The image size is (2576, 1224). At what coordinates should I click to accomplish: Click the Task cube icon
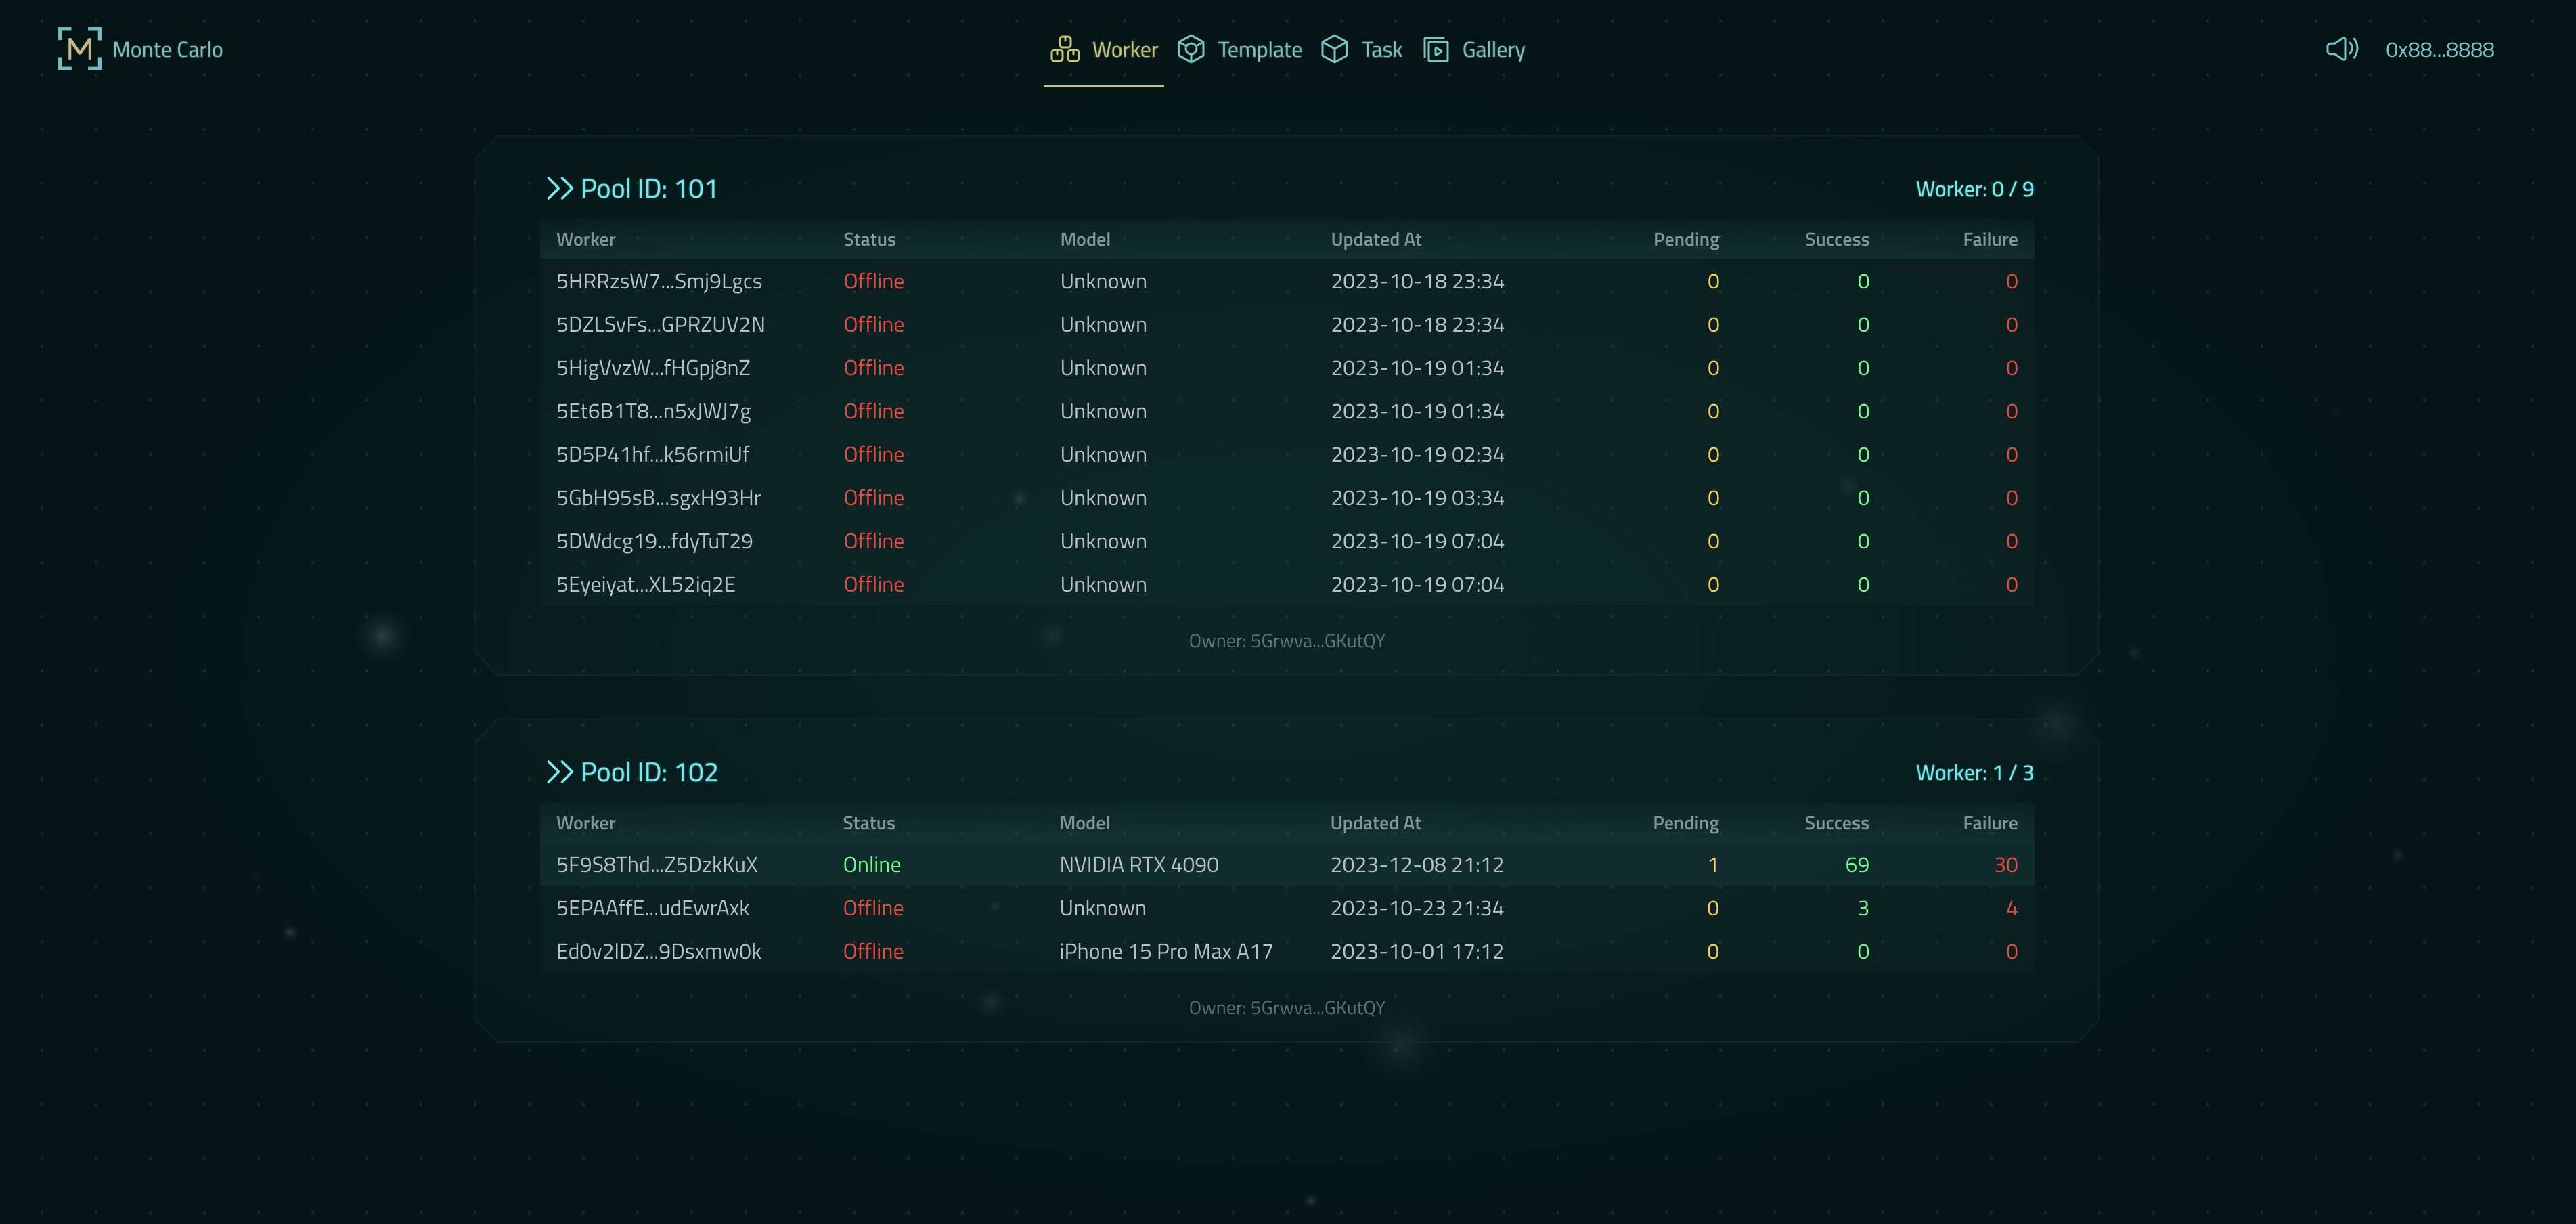[x=1334, y=49]
